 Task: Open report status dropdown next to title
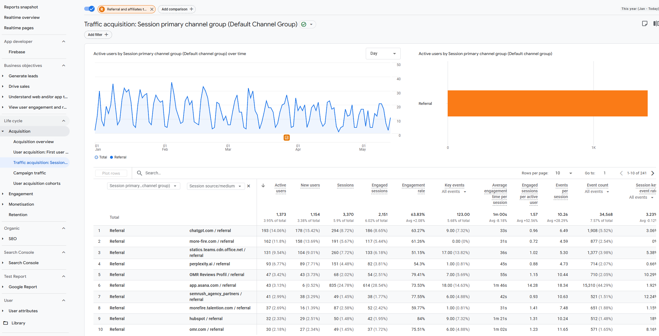pyautogui.click(x=311, y=24)
